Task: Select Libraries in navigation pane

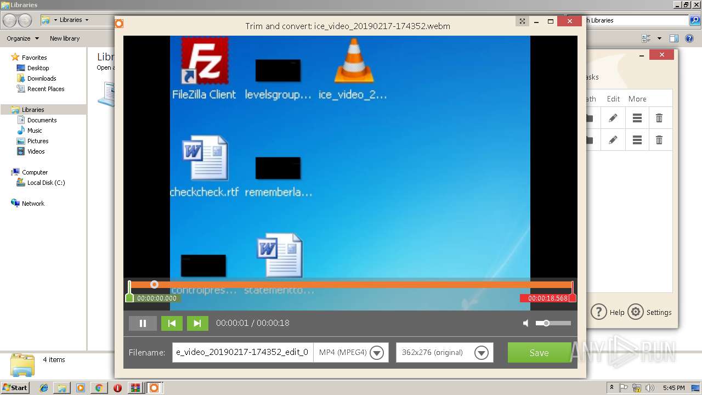Action: pos(33,110)
